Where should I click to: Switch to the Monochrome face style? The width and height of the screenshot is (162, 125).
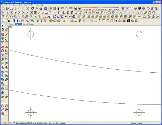(x=143, y=8)
